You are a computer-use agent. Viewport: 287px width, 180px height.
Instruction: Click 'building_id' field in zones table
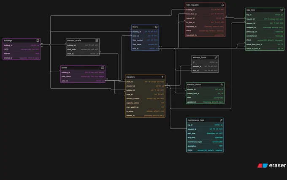(x=83, y=72)
